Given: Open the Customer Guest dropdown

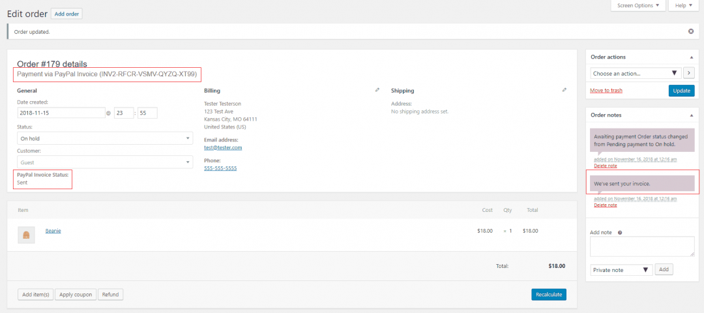Looking at the screenshot, I should pyautogui.click(x=105, y=162).
